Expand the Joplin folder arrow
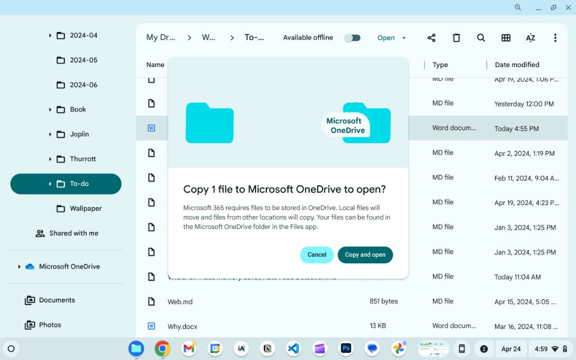Screen dimensions: 576x360 click(50, 134)
